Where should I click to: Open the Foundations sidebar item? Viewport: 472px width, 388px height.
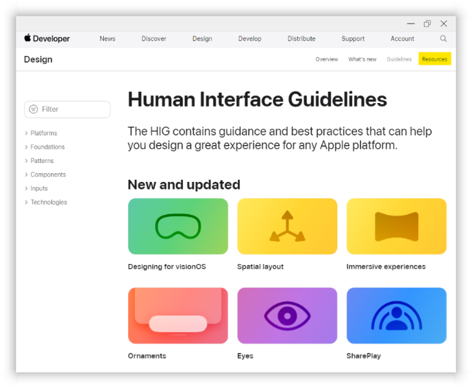[x=48, y=147]
